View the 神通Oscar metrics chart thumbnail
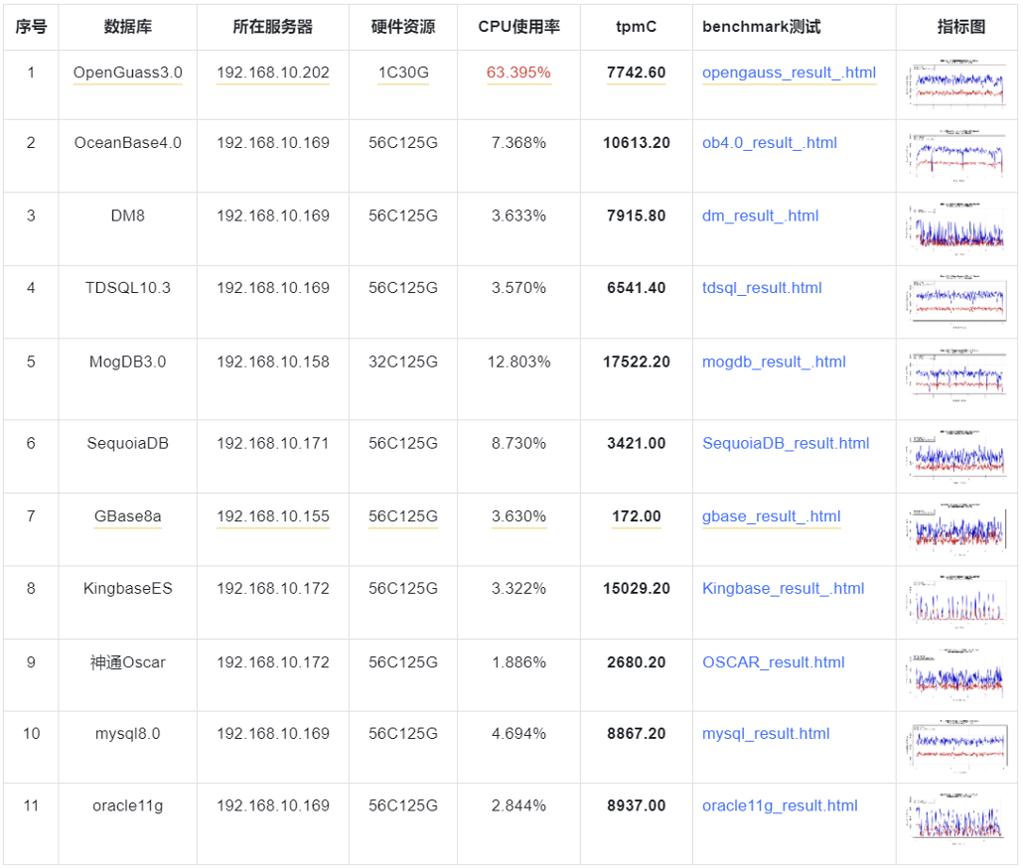The height and width of the screenshot is (868, 1023). pos(956,675)
